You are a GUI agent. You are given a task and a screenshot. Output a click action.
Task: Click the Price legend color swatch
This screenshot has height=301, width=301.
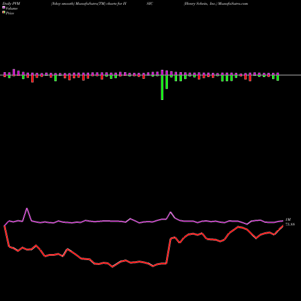point(4,13)
